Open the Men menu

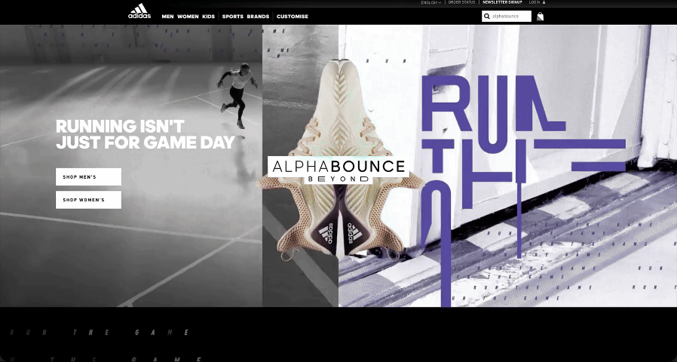pos(167,17)
